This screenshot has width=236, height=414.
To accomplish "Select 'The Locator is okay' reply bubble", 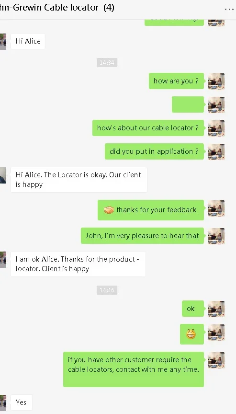I will click(79, 180).
